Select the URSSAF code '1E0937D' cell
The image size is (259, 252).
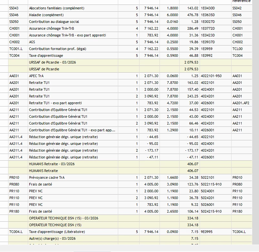pos(208,42)
